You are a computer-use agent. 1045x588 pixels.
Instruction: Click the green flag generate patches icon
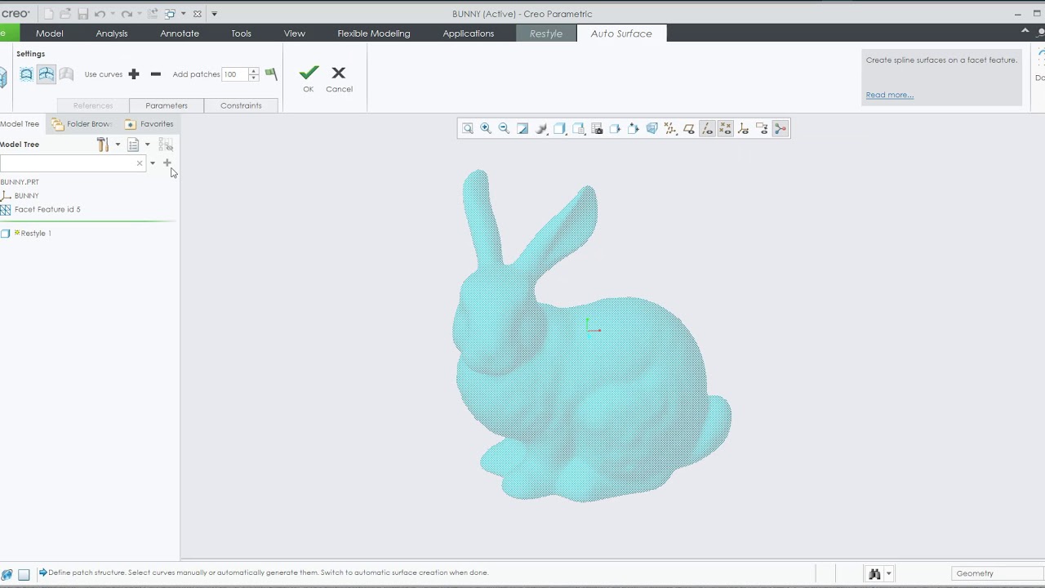[271, 74]
